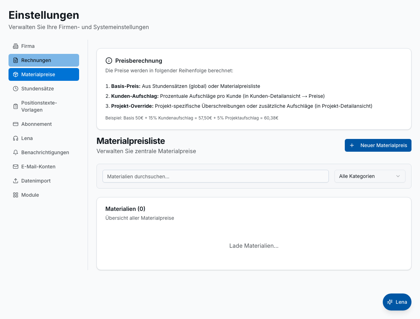Image resolution: width=420 pixels, height=319 pixels.
Task: Click the sparkle icon on Lena button
Action: click(390, 302)
